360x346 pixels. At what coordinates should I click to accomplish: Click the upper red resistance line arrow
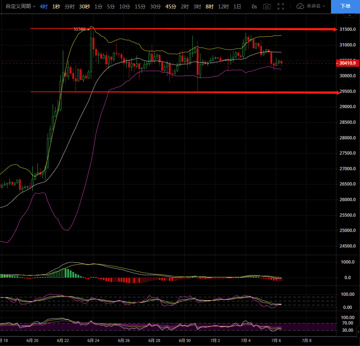tap(334, 29)
